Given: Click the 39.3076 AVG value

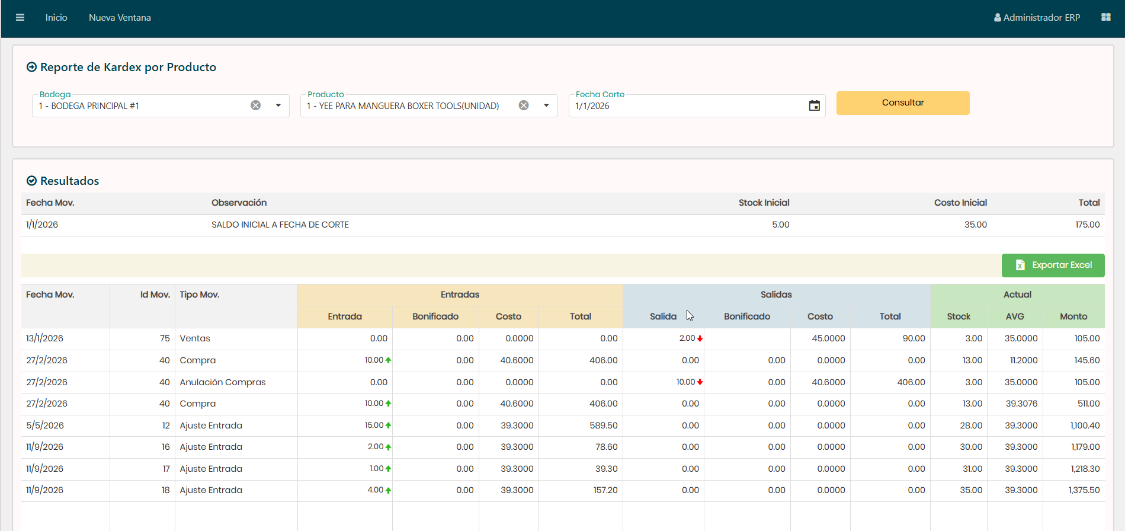Looking at the screenshot, I should pyautogui.click(x=1021, y=404).
